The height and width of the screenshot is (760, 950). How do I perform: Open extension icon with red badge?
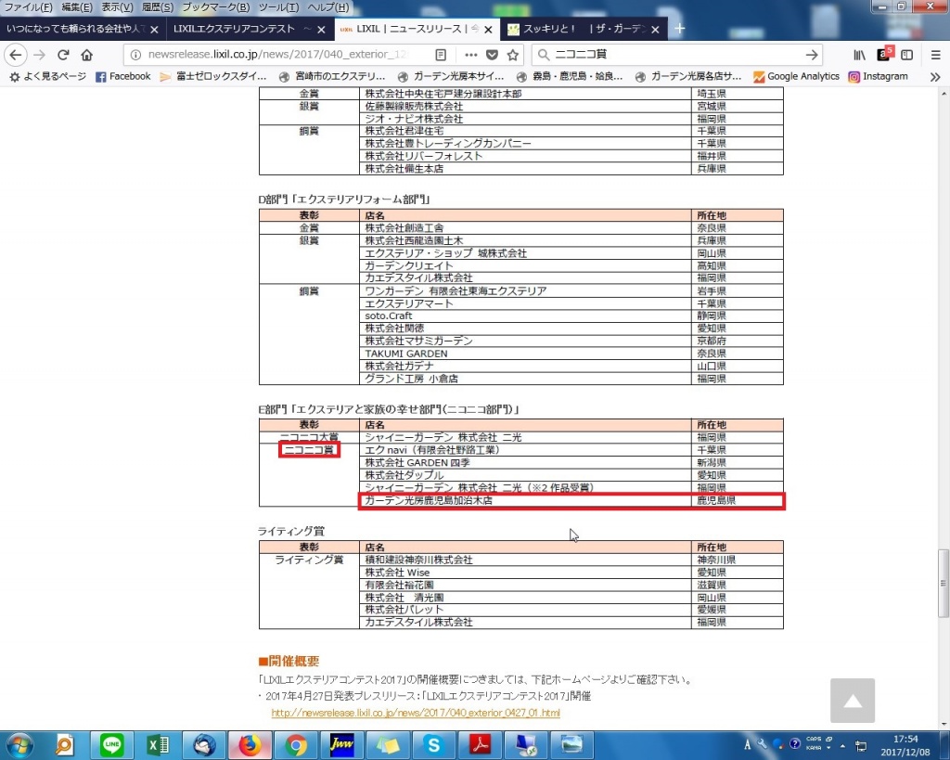(884, 54)
